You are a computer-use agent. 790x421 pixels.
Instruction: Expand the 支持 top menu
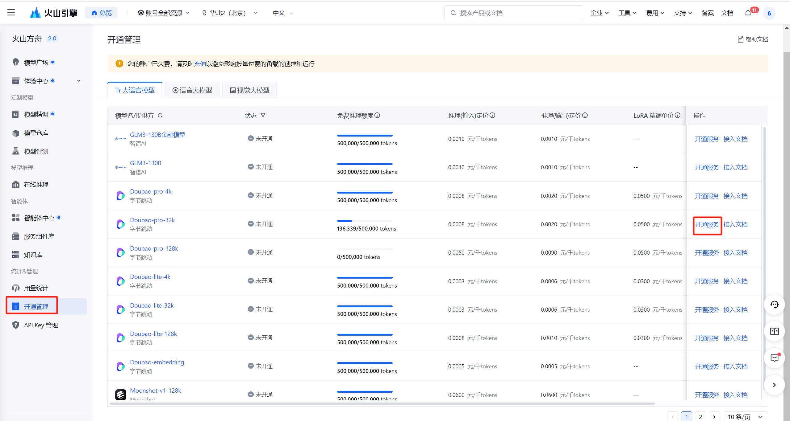coord(683,13)
